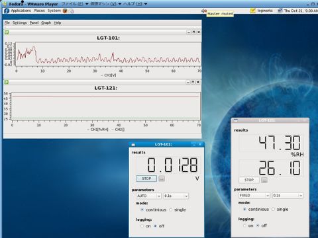The image size is (318, 238).
Task: Open the 0.1s interval dropdown in LGT-121
Action: click(288, 196)
